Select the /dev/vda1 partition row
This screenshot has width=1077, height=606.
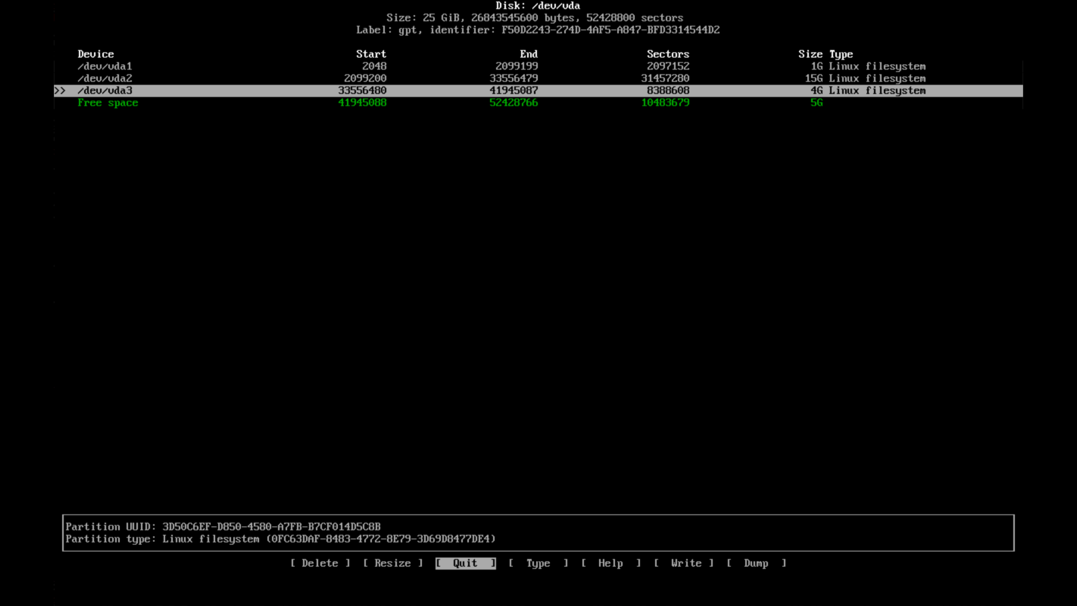click(x=538, y=66)
